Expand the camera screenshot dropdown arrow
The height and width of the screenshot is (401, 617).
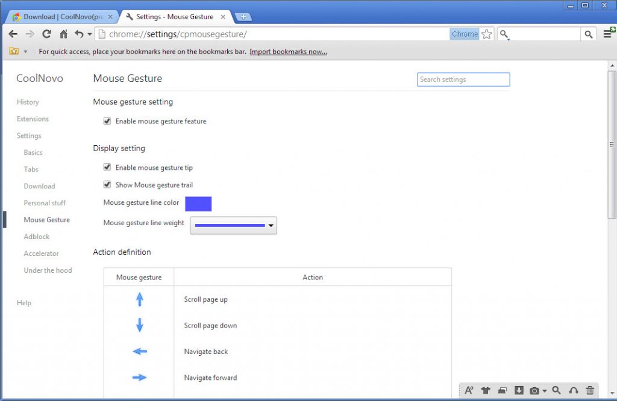click(x=545, y=391)
